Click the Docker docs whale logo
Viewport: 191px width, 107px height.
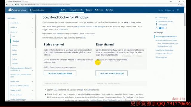(10, 10)
